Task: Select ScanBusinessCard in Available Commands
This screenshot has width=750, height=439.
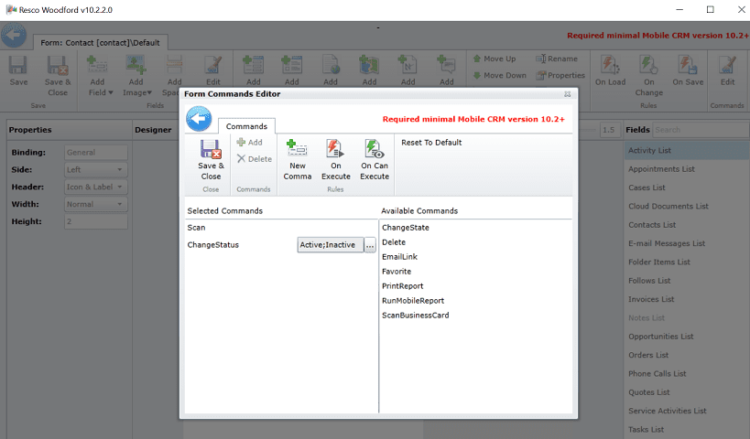Action: coord(415,316)
